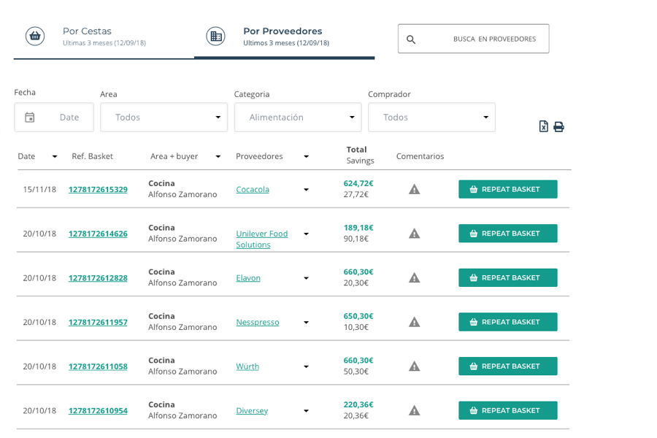The width and height of the screenshot is (657, 438).
Task: Click warning triangle in Cocacola row
Action: pyautogui.click(x=415, y=189)
